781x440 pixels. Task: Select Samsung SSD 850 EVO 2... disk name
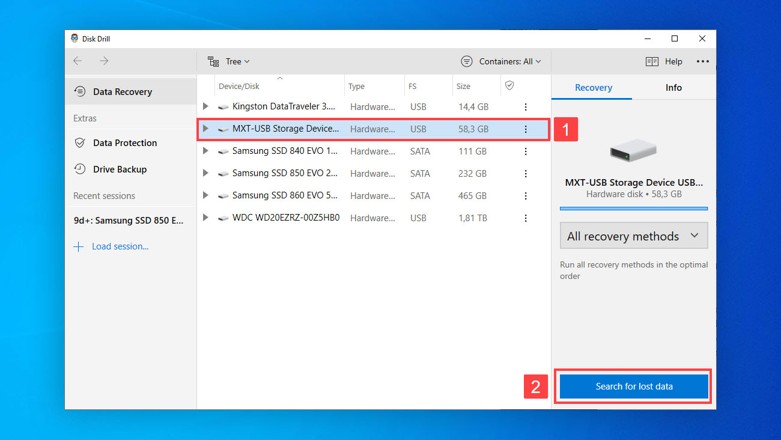pyautogui.click(x=284, y=173)
